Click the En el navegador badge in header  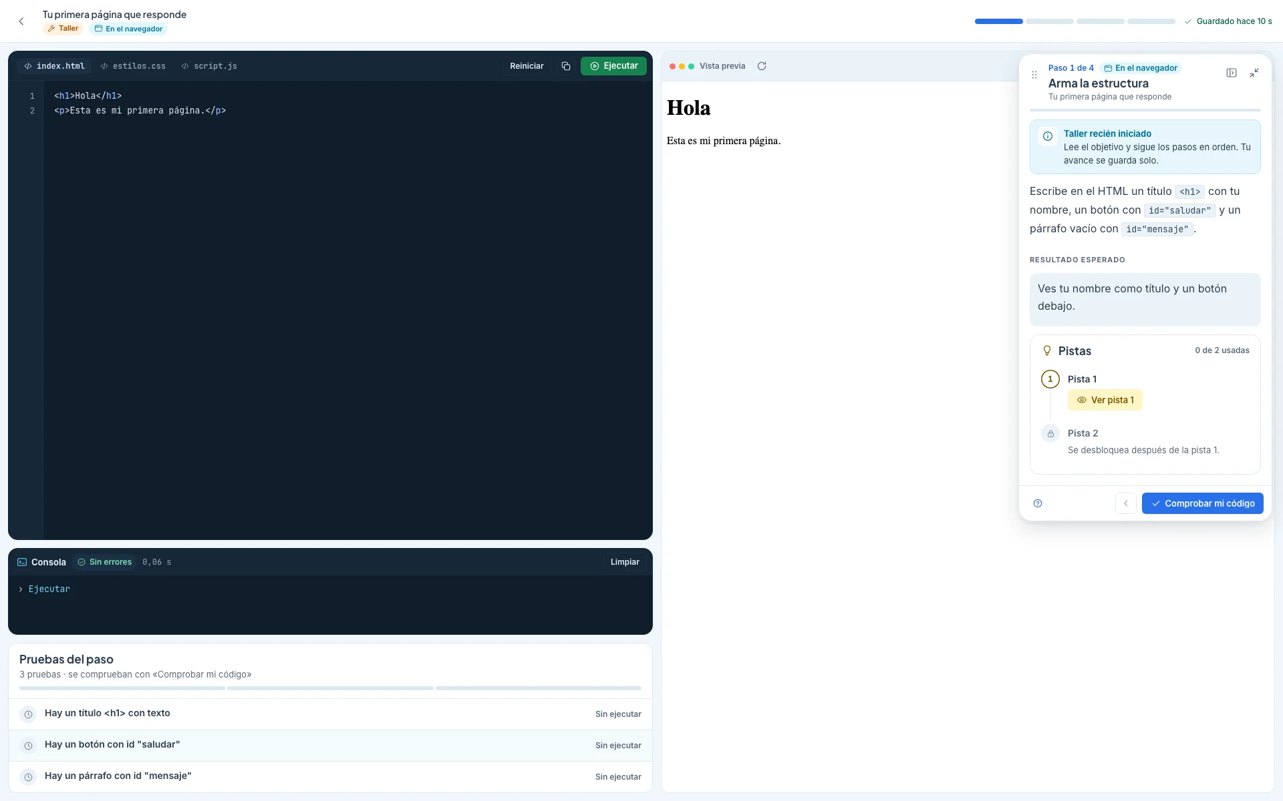pyautogui.click(x=128, y=29)
